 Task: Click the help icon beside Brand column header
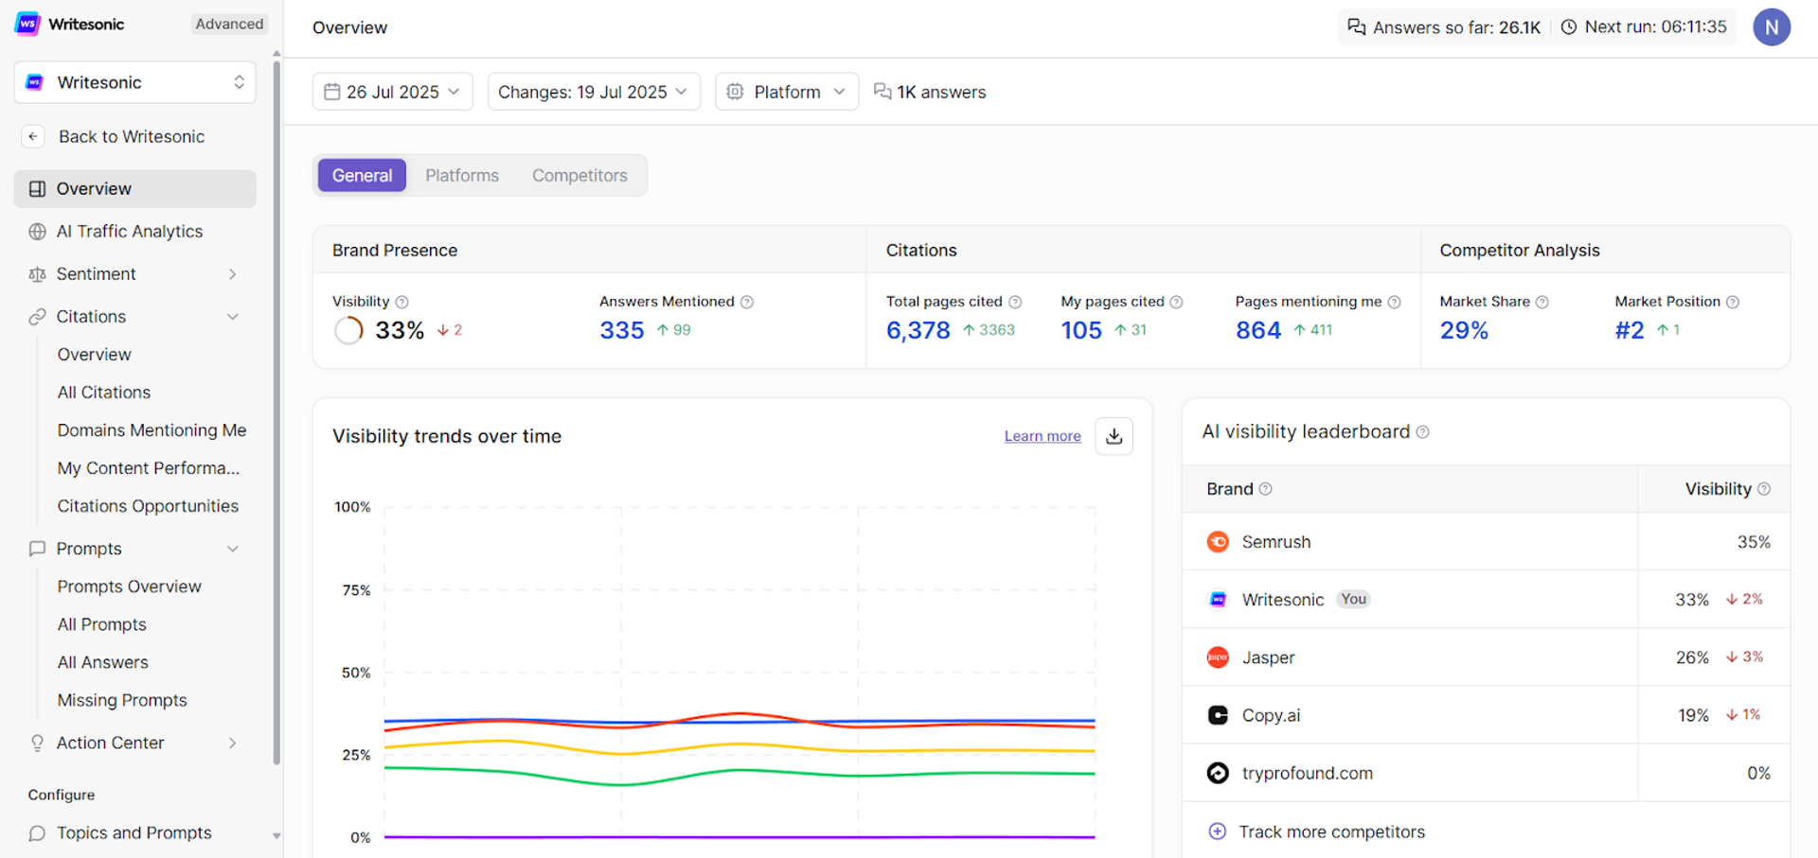pyautogui.click(x=1265, y=489)
